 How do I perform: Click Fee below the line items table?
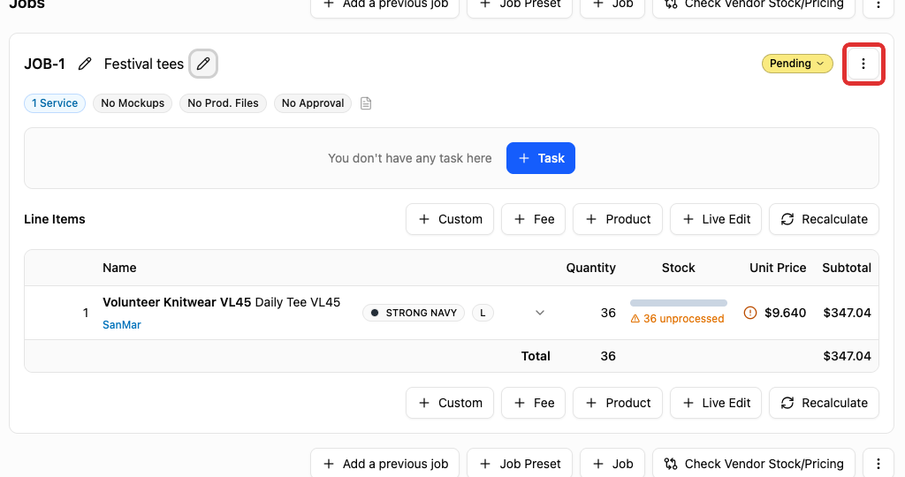(533, 403)
